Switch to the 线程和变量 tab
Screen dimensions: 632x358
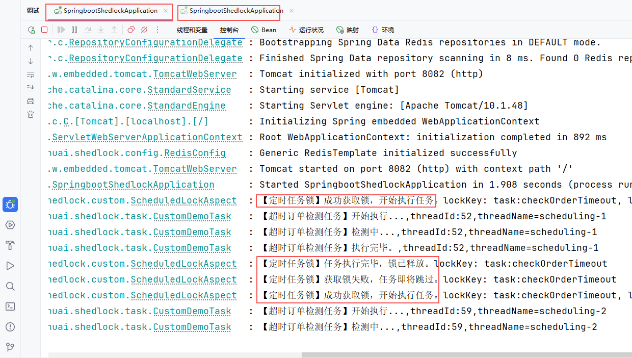(x=192, y=30)
